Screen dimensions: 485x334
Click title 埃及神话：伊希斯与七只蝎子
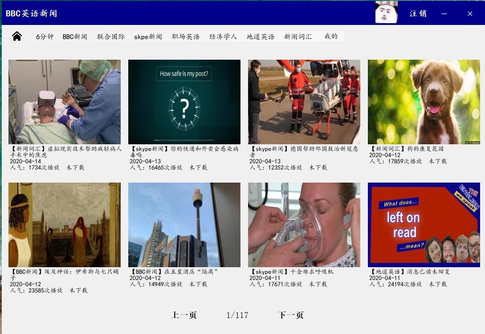[64, 275]
